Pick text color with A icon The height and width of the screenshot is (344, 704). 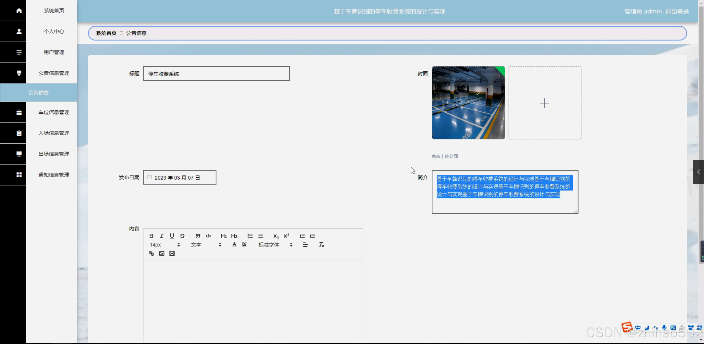234,245
